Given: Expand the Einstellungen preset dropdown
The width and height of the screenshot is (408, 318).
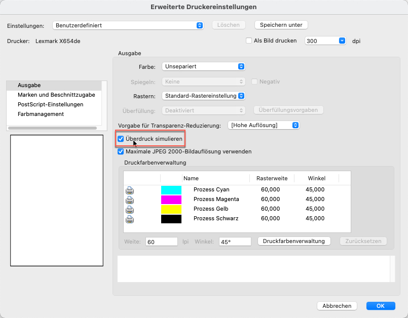Looking at the screenshot, I should pos(128,25).
